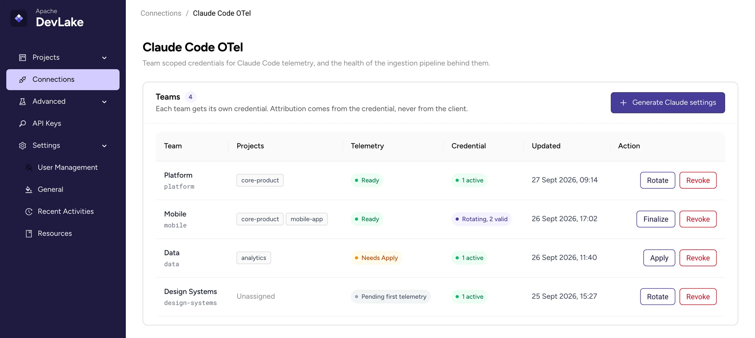755x338 pixels.
Task: Click the Platform team name
Action: point(178,175)
